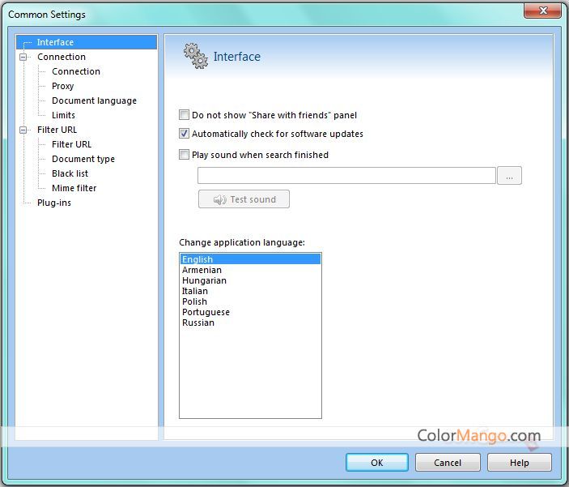Enable 'Do not show Share with friends' checkbox
This screenshot has width=569, height=487.
click(x=185, y=115)
